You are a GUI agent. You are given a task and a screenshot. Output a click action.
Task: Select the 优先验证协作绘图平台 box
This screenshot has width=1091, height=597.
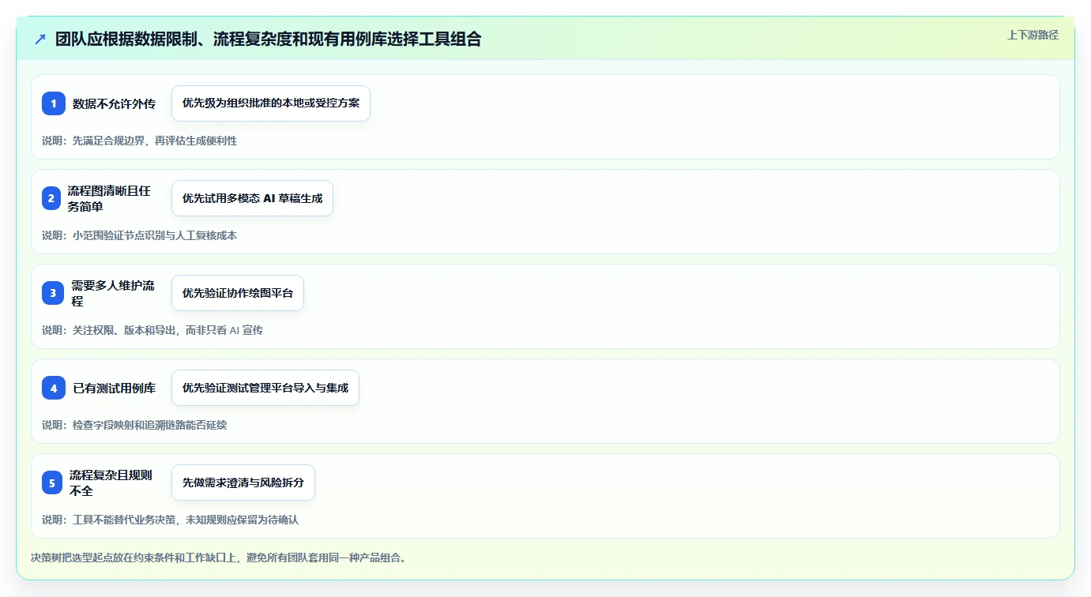[238, 293]
